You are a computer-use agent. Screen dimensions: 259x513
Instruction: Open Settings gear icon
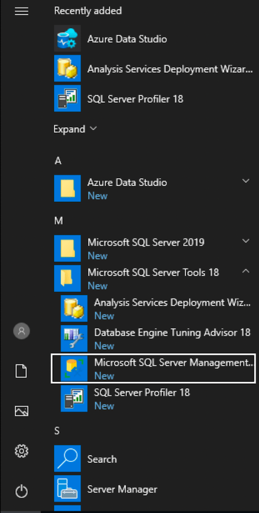click(22, 451)
